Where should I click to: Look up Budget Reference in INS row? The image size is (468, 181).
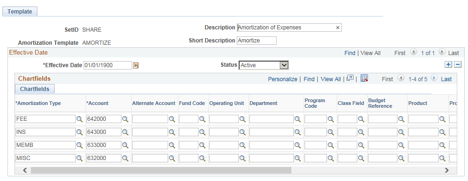coord(401,132)
